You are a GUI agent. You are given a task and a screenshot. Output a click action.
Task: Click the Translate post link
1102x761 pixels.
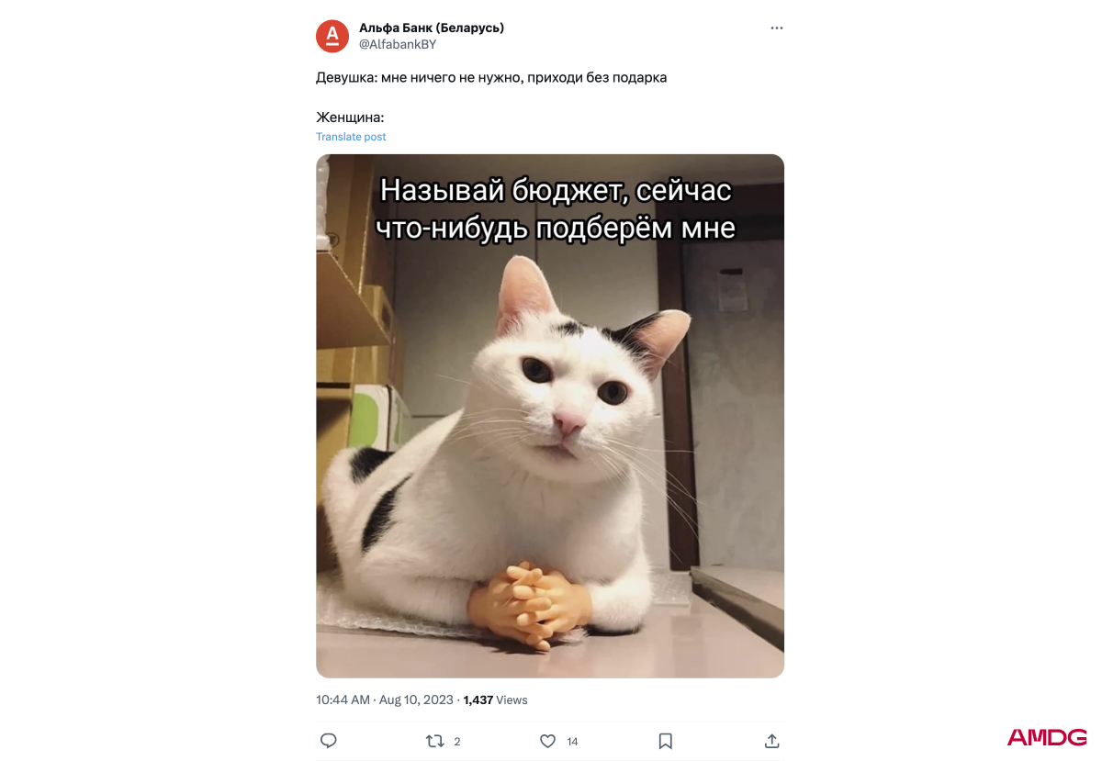pyautogui.click(x=351, y=137)
